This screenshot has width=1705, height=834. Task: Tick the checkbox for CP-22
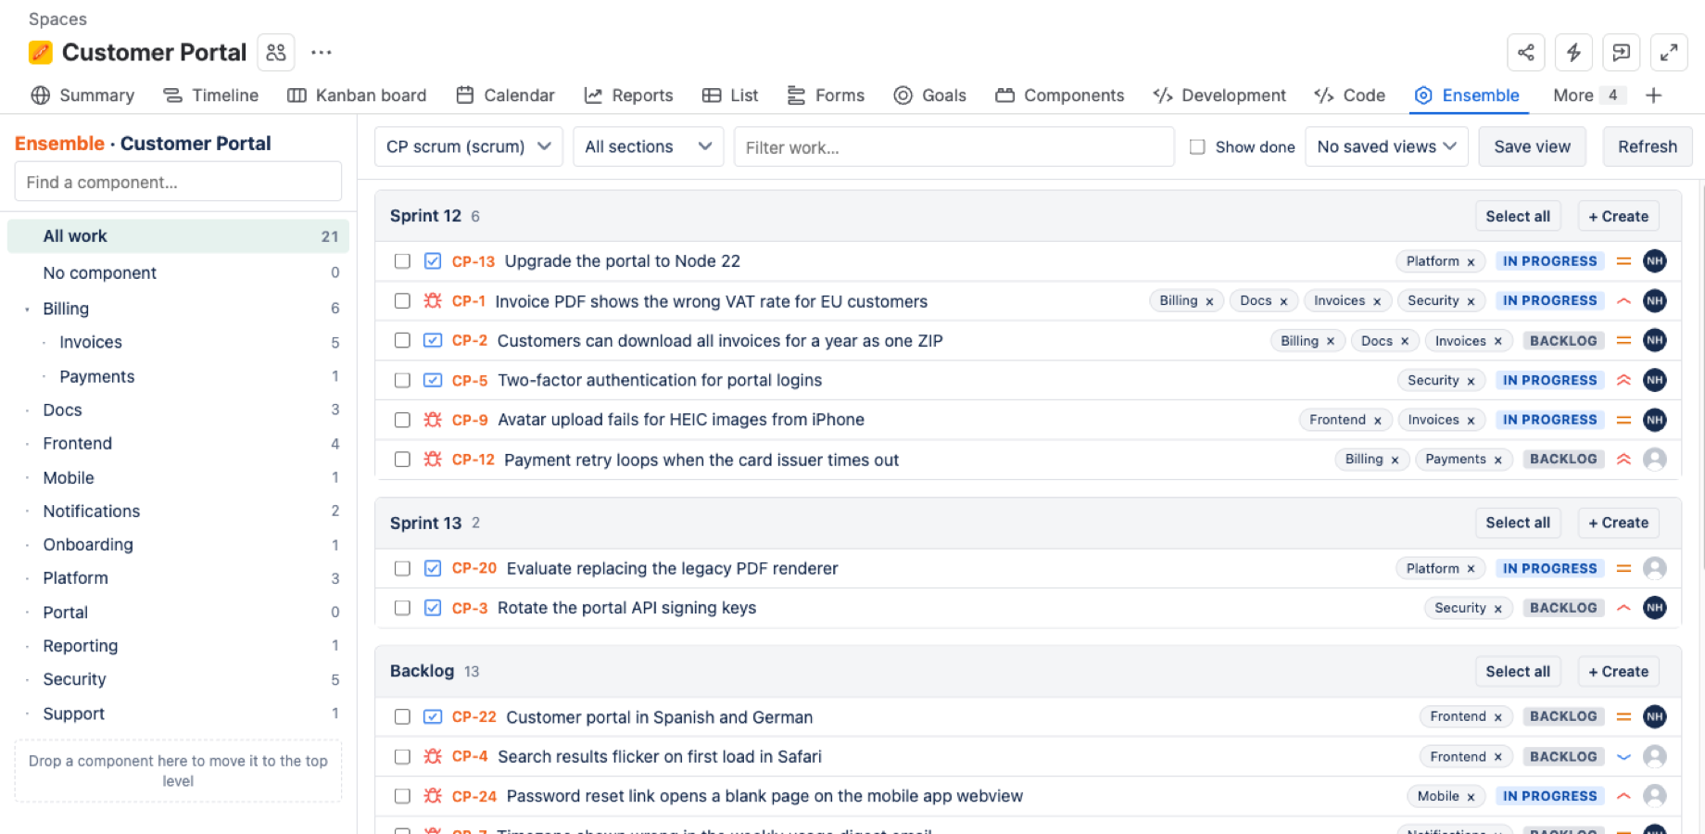click(402, 716)
